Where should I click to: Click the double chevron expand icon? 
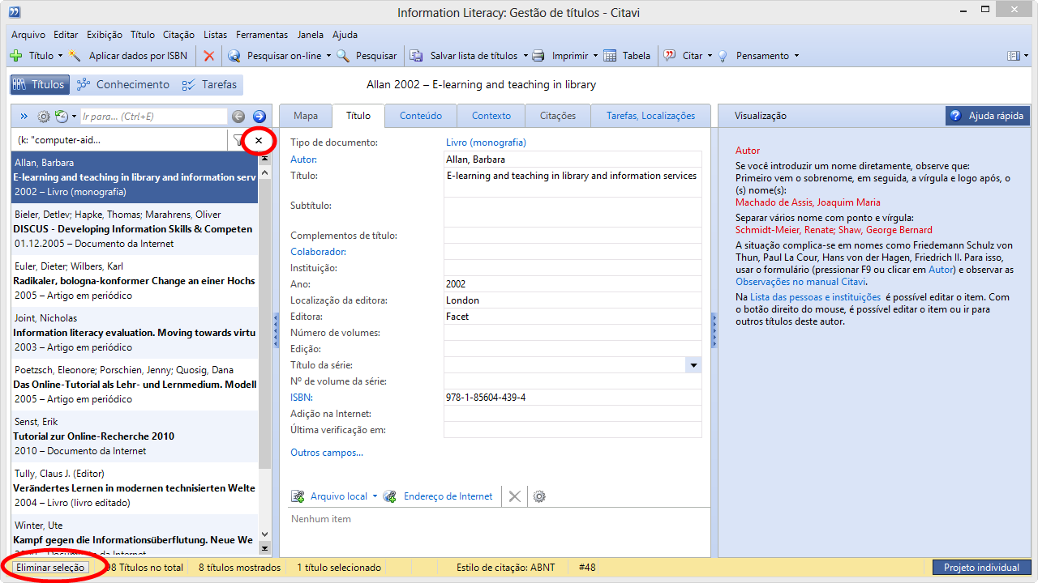[24, 117]
